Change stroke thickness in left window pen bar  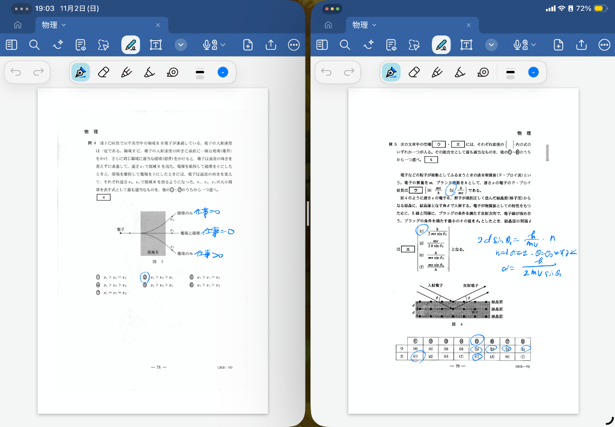(x=200, y=73)
